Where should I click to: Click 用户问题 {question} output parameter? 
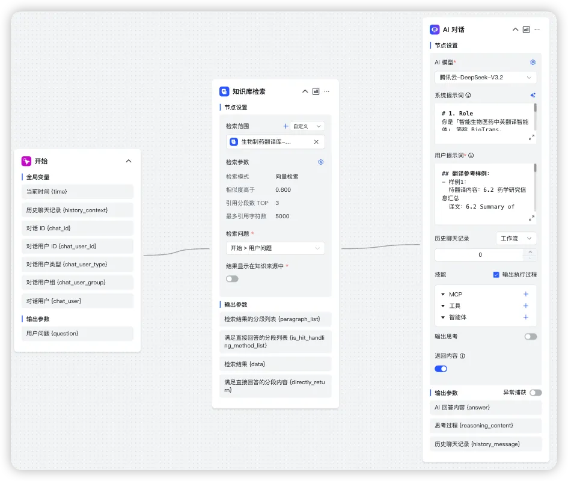pyautogui.click(x=78, y=334)
